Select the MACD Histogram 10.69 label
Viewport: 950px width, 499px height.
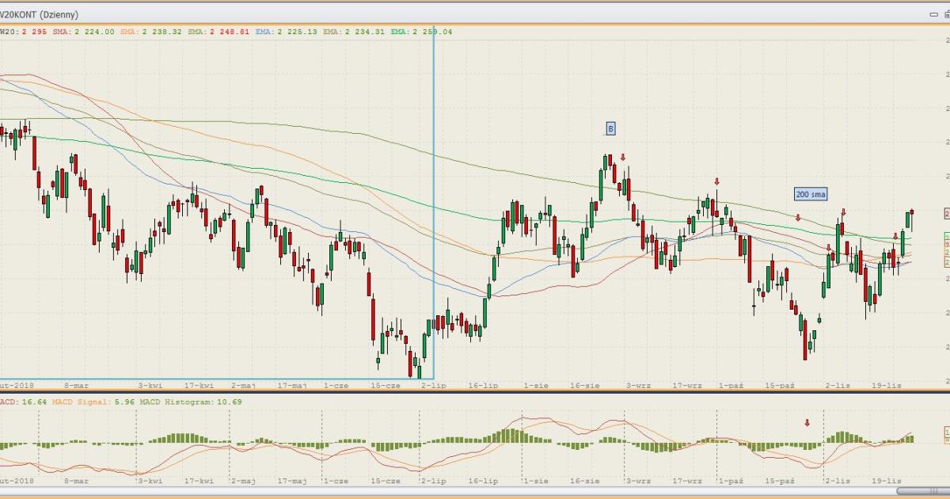tap(190, 402)
